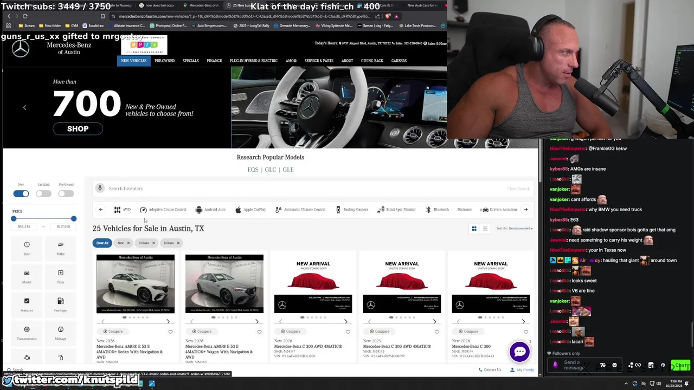Open the EQS popular model link
Viewport: 694px width, 390px height.
click(x=253, y=170)
